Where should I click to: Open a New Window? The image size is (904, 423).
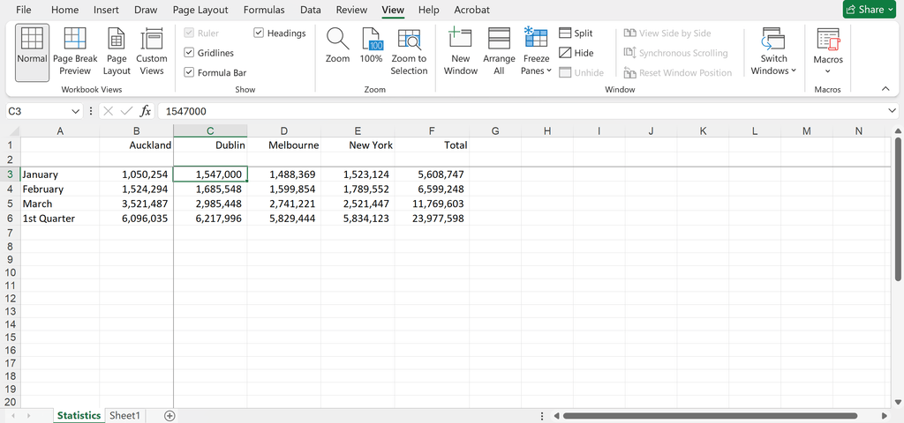pyautogui.click(x=461, y=52)
